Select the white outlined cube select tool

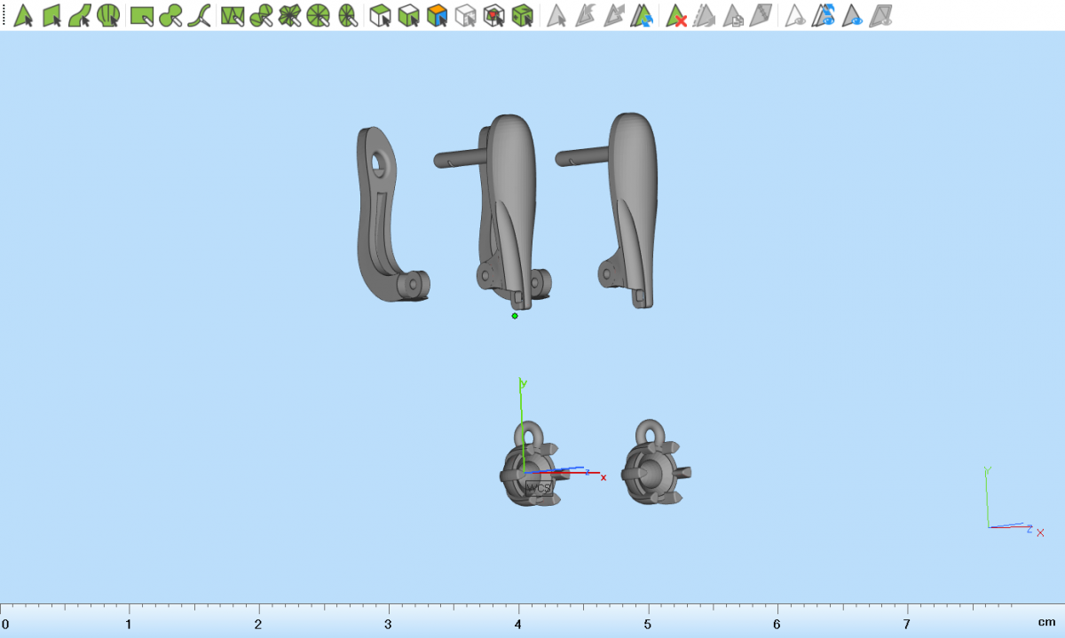(x=380, y=15)
